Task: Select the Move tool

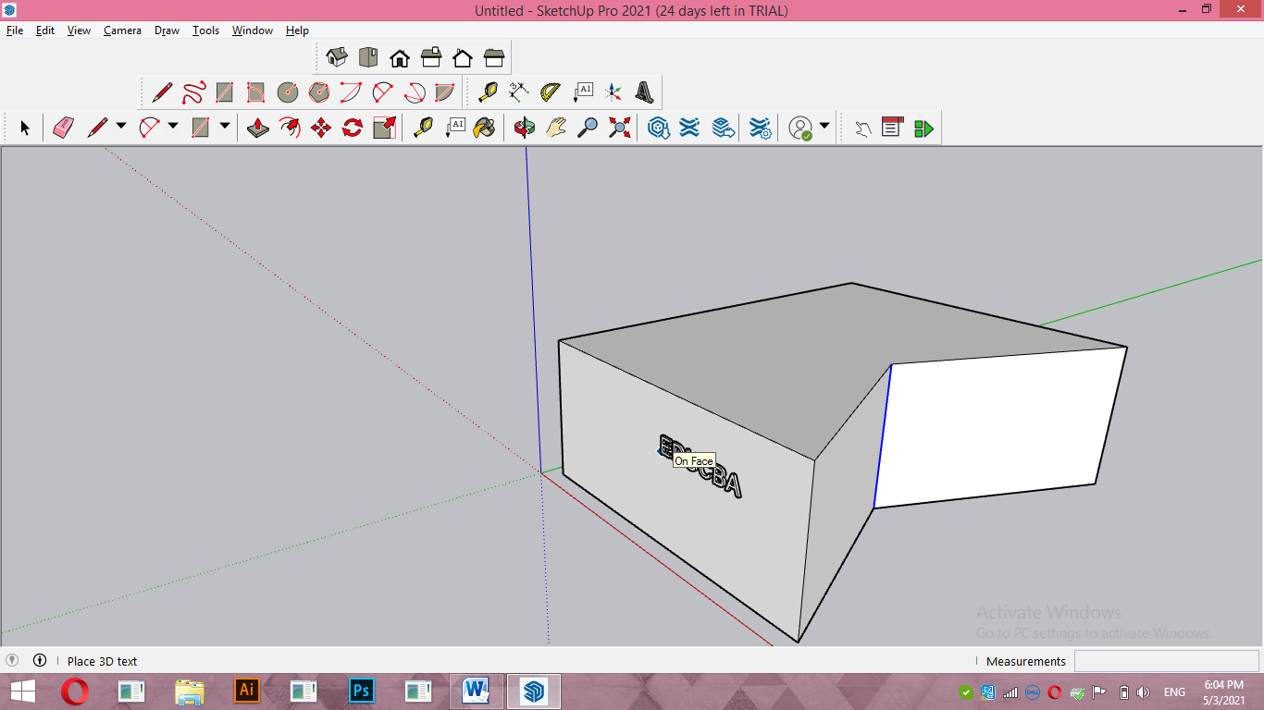Action: click(x=321, y=128)
